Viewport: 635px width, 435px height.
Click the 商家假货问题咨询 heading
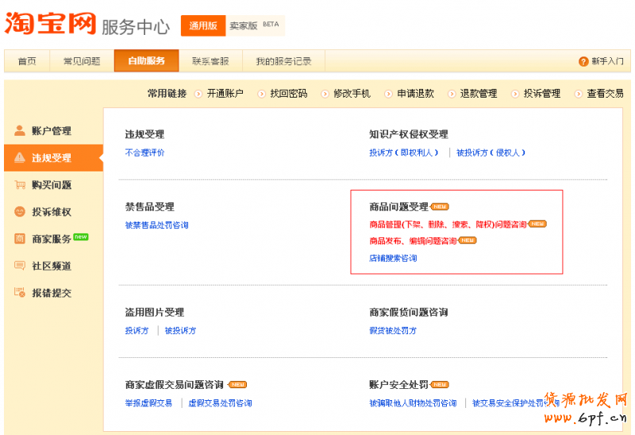409,312
